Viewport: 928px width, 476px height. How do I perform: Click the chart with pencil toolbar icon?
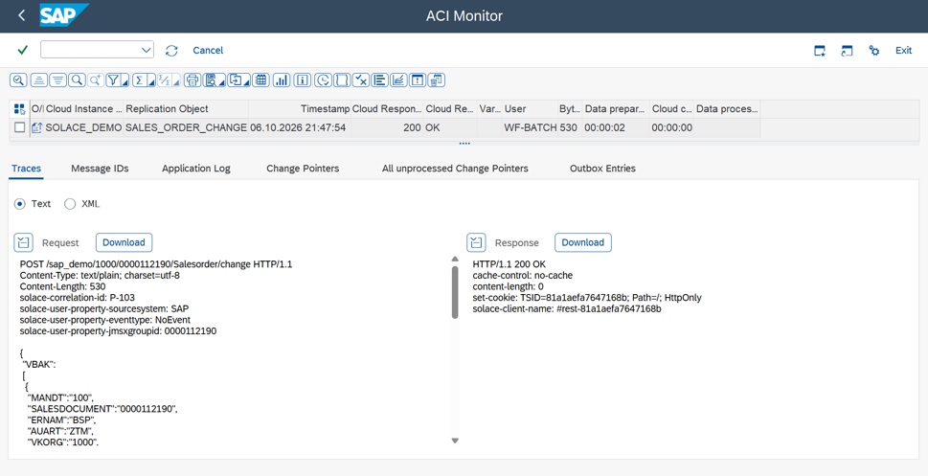point(399,79)
